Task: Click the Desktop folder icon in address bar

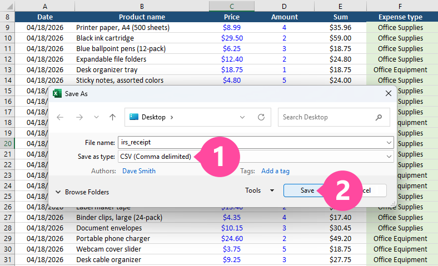Action: [133, 117]
